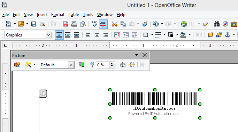Open Find & Replace binoculars icon
238x132 pixels.
[x=217, y=24]
